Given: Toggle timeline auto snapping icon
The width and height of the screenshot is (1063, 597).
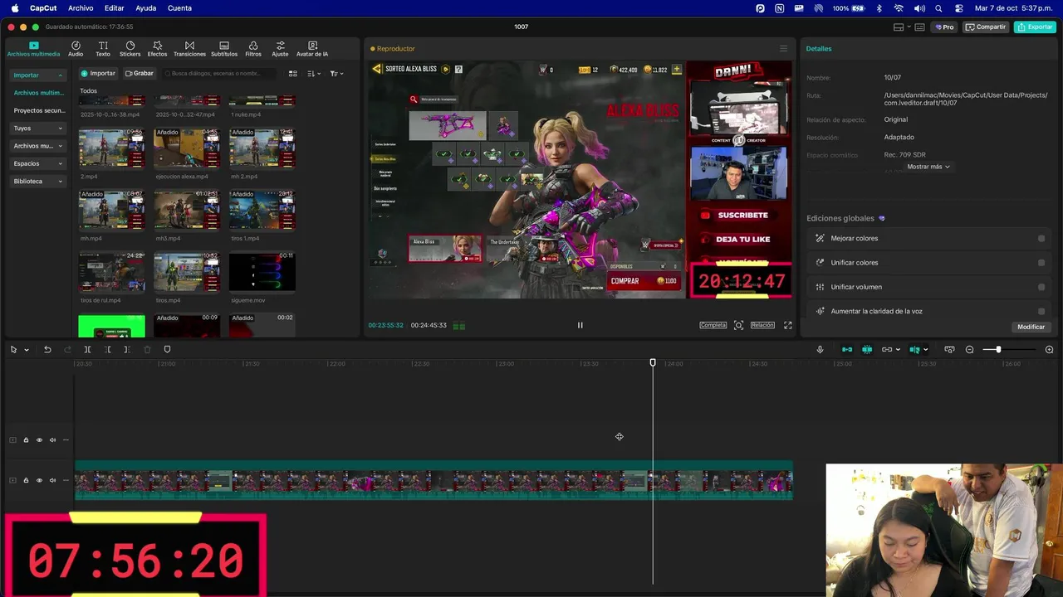Looking at the screenshot, I should [x=867, y=350].
